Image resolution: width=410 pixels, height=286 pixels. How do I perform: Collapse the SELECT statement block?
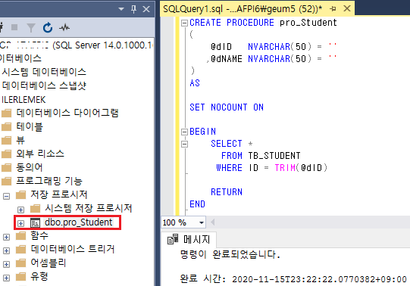pos(184,144)
